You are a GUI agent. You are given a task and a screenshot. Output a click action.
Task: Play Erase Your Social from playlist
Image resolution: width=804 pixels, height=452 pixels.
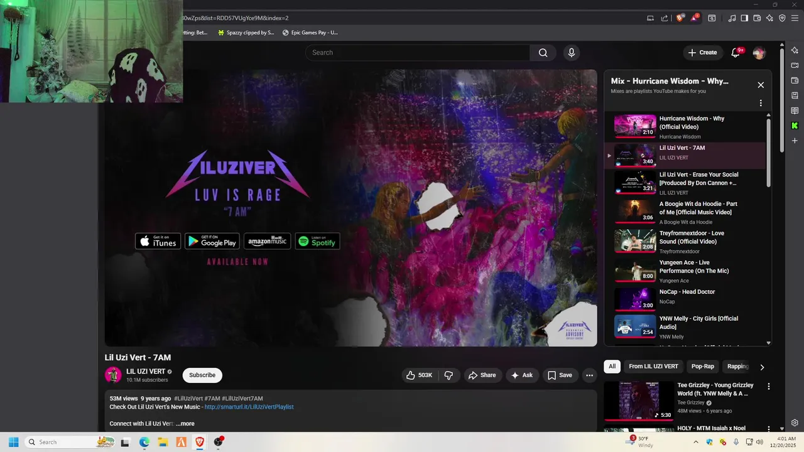point(685,183)
